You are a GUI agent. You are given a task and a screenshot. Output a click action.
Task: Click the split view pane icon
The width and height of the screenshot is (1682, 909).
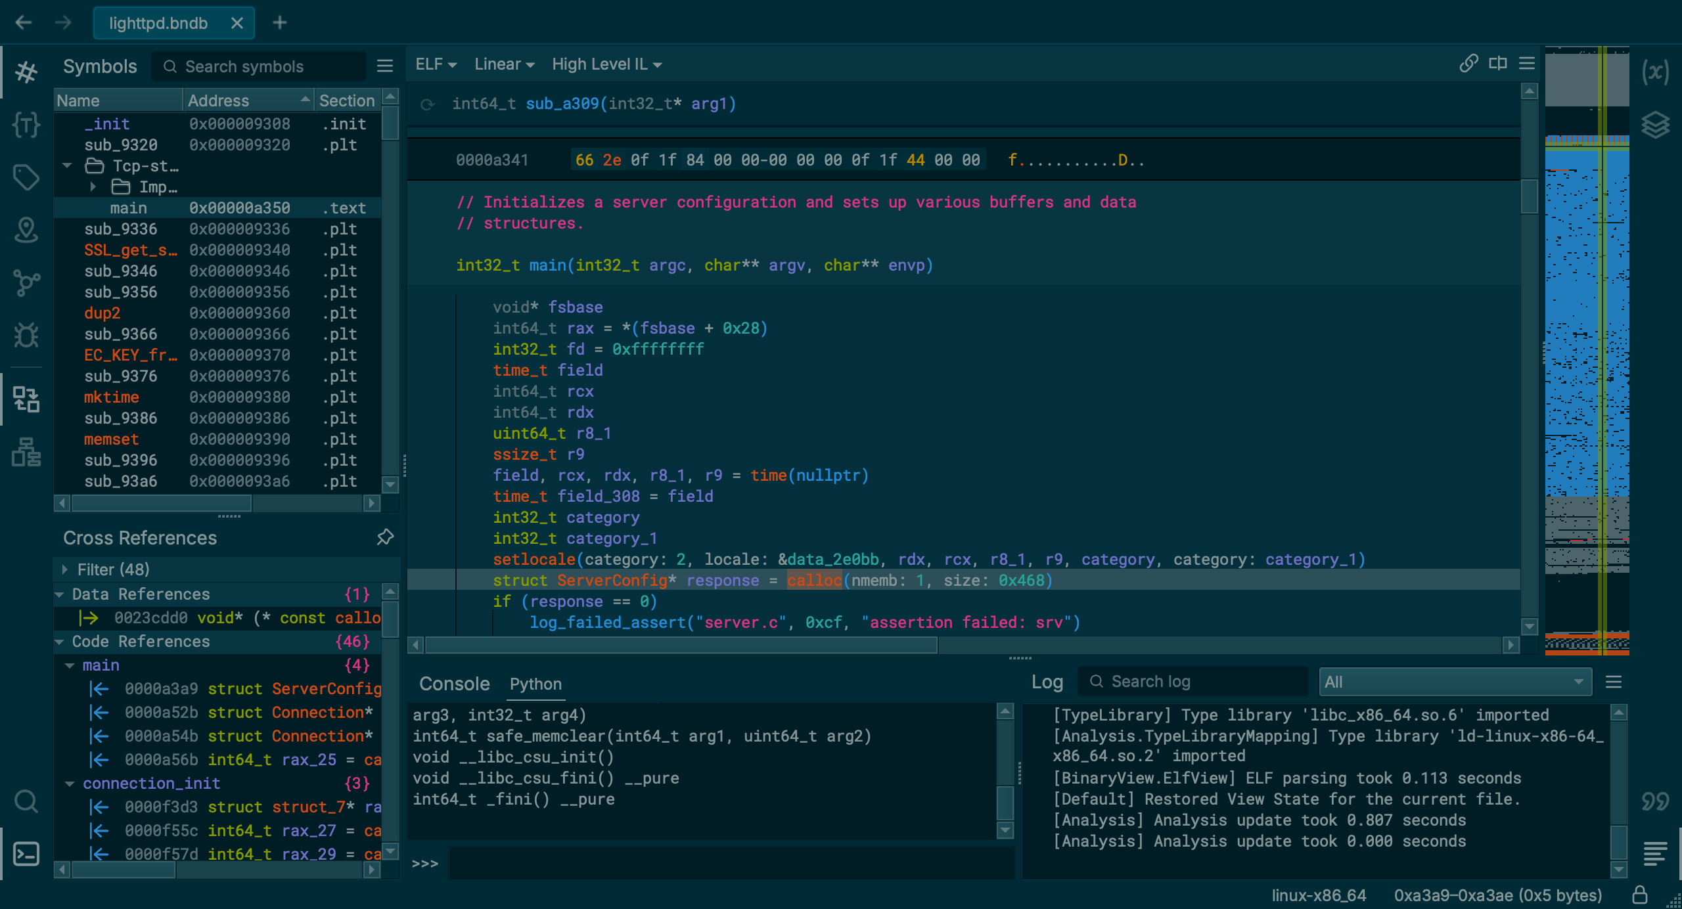[1498, 64]
